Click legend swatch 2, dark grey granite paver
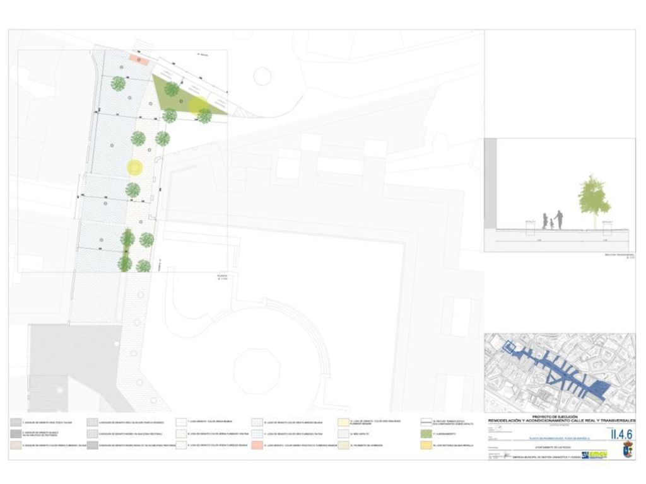Viewport: 646px width, 484px height. (x=16, y=434)
